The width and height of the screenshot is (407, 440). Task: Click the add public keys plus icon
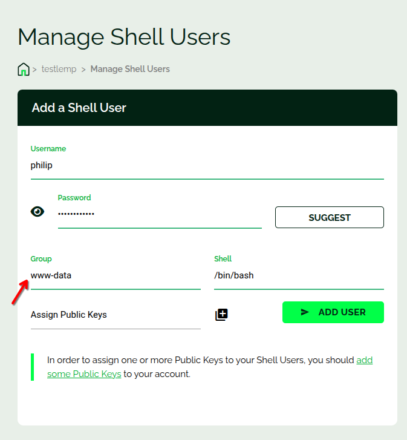tap(221, 315)
